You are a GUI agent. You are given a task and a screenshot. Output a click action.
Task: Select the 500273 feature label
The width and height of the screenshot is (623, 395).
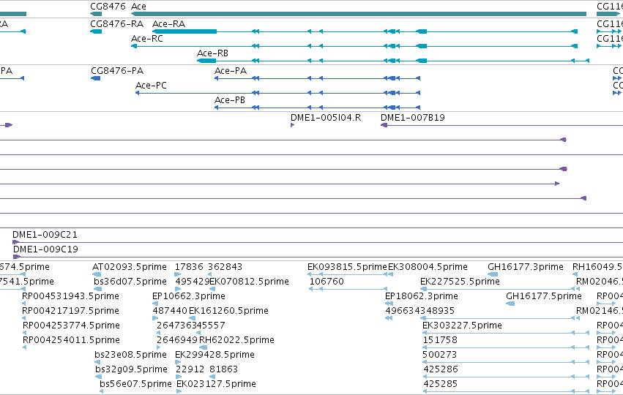[x=440, y=355]
